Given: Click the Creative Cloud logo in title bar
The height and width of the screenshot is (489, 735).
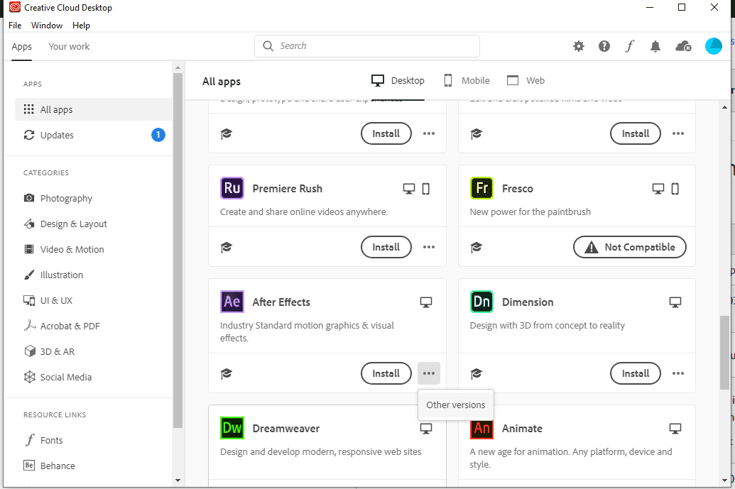Looking at the screenshot, I should click(x=15, y=8).
